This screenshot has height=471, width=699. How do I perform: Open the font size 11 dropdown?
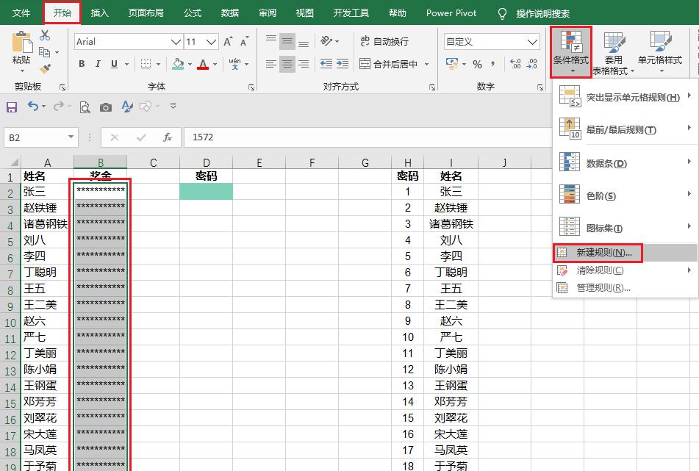[211, 42]
